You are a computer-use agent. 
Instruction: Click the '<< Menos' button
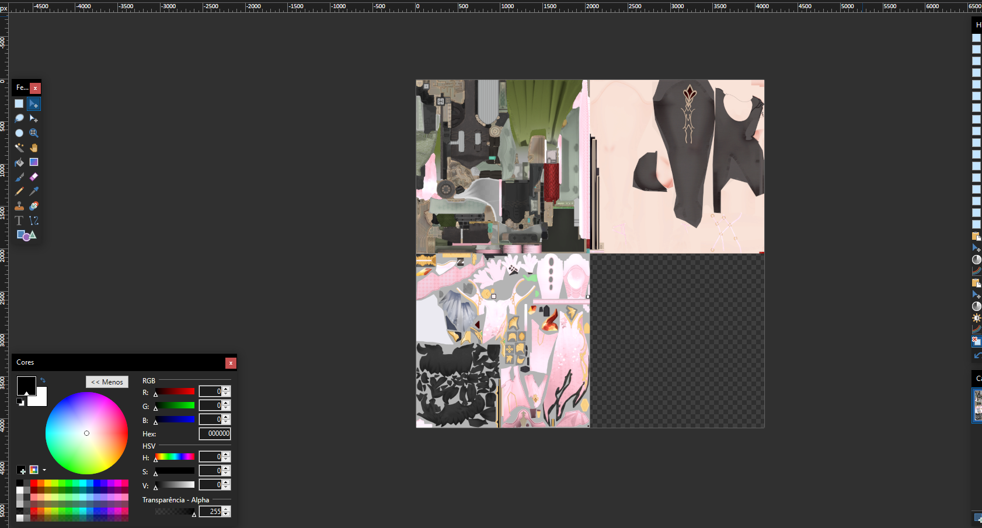pos(107,382)
